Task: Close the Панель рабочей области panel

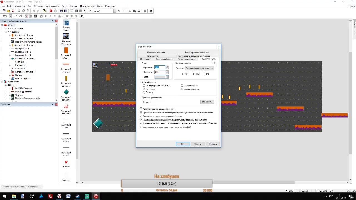Action: pyautogui.click(x=56, y=21)
